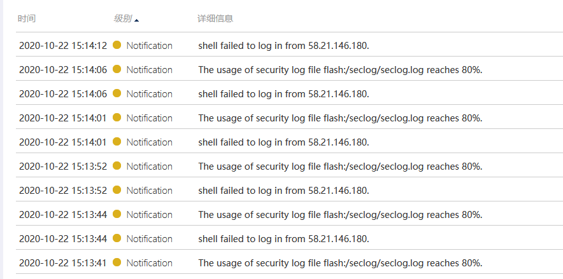
Task: Click the 详细信息 column header
Action: coord(215,19)
